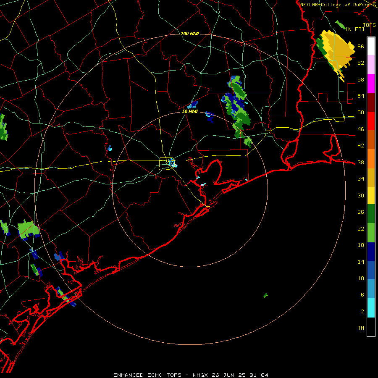Select the "62" legend value
Viewport: 378px width, 378px height.
tap(361, 63)
